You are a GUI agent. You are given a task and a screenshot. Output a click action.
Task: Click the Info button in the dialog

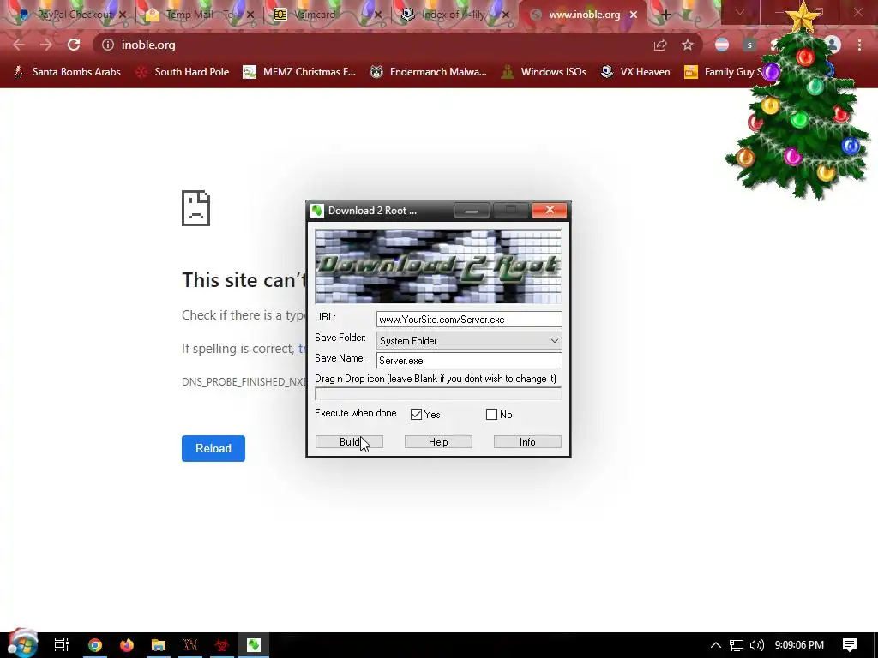[x=527, y=441]
